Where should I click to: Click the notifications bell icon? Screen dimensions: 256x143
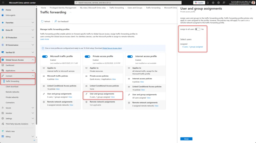point(208,3)
